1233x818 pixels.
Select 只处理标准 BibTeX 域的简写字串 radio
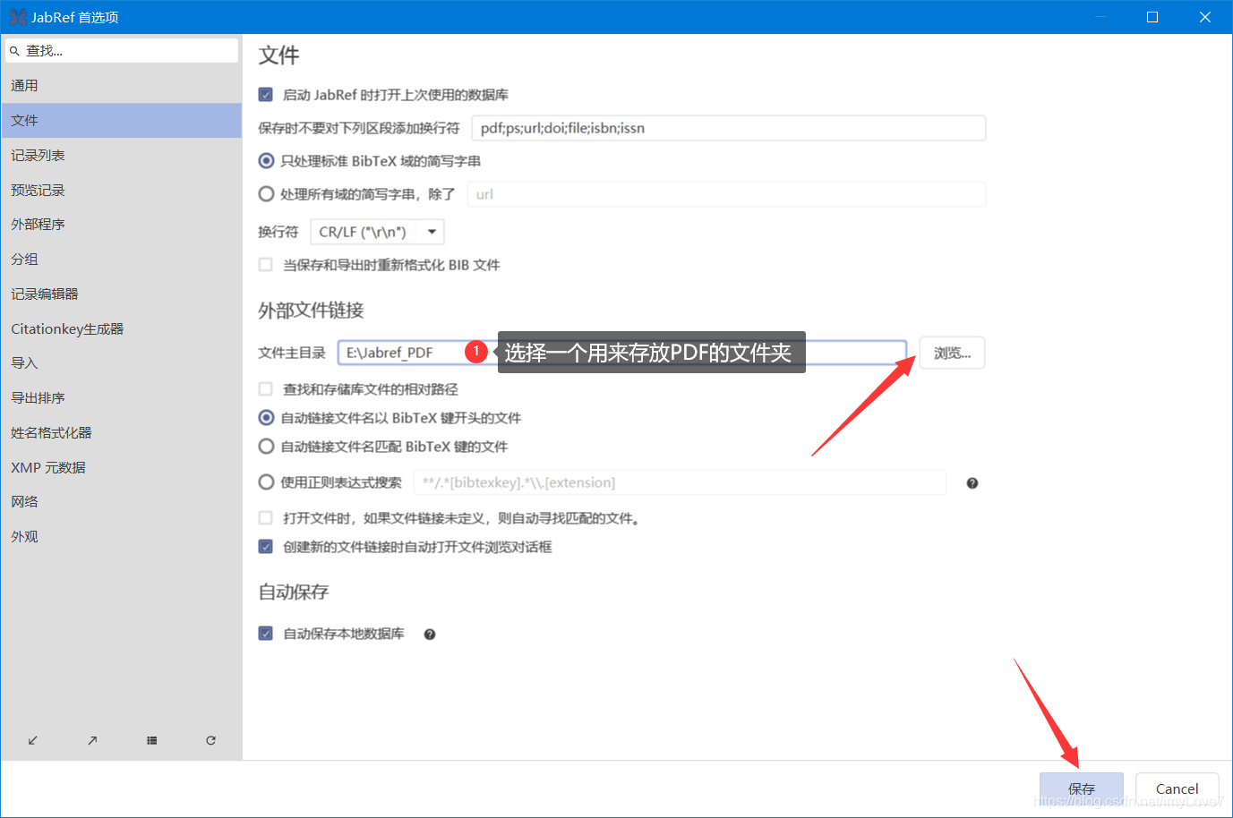coord(266,161)
